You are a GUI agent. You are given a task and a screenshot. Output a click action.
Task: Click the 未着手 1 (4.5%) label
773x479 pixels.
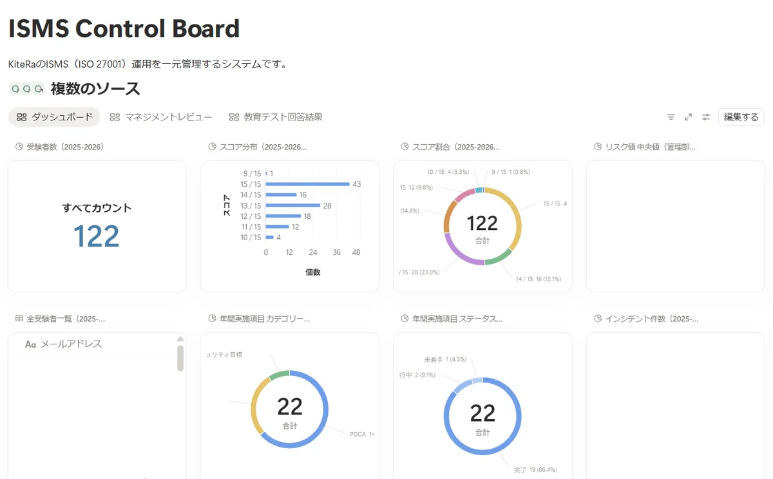[x=444, y=359]
